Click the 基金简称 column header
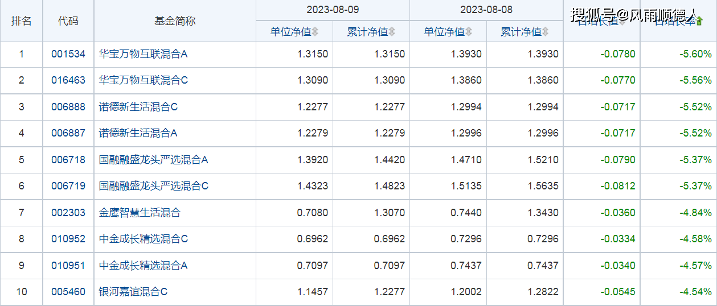 click(175, 21)
